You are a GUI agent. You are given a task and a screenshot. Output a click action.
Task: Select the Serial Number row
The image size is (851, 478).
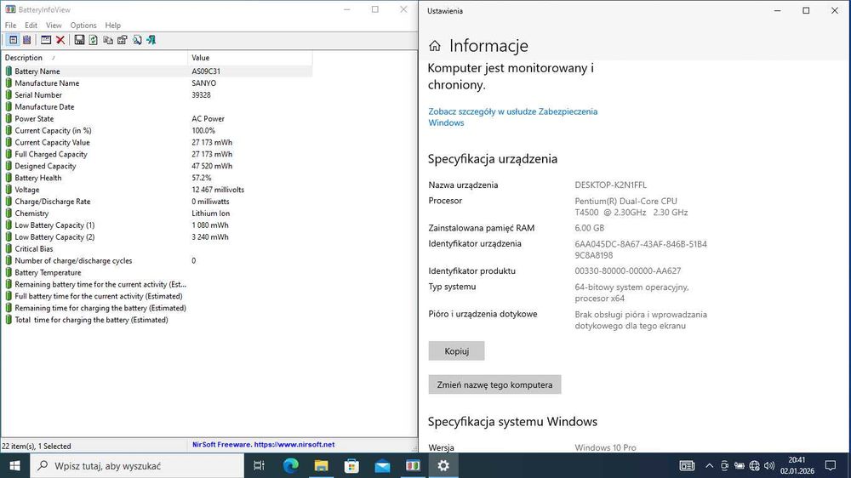tap(157, 95)
